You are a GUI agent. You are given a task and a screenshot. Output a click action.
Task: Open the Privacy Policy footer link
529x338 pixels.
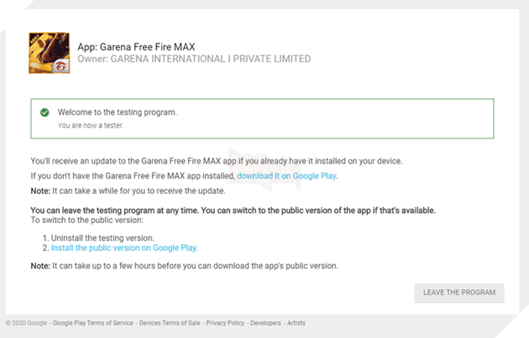click(x=225, y=323)
